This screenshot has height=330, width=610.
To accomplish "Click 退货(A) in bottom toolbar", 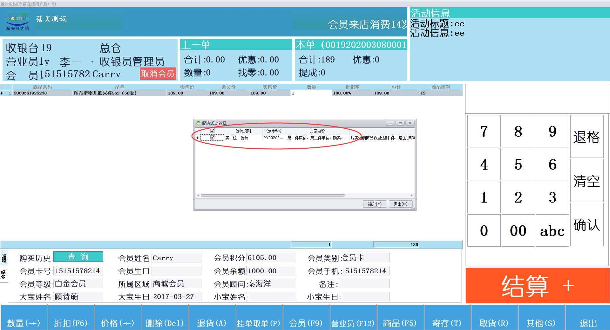I will pos(212,317).
